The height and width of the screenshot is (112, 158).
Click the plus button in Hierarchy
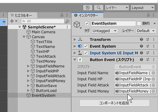(x=12, y=21)
